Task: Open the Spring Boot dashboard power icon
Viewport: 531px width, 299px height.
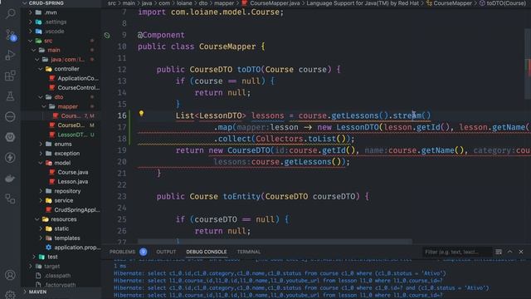Action: coord(10,137)
